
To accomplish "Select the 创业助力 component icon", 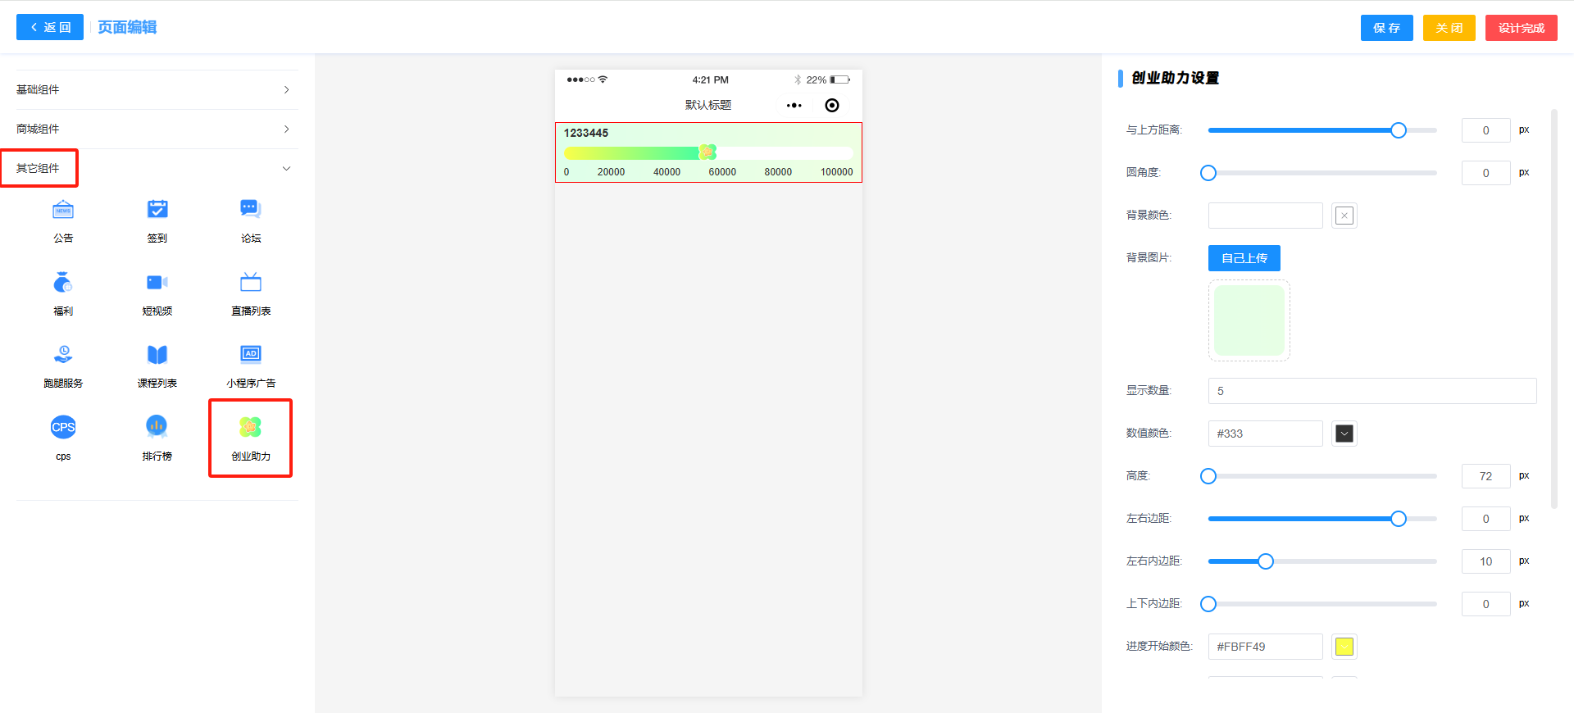I will (250, 427).
